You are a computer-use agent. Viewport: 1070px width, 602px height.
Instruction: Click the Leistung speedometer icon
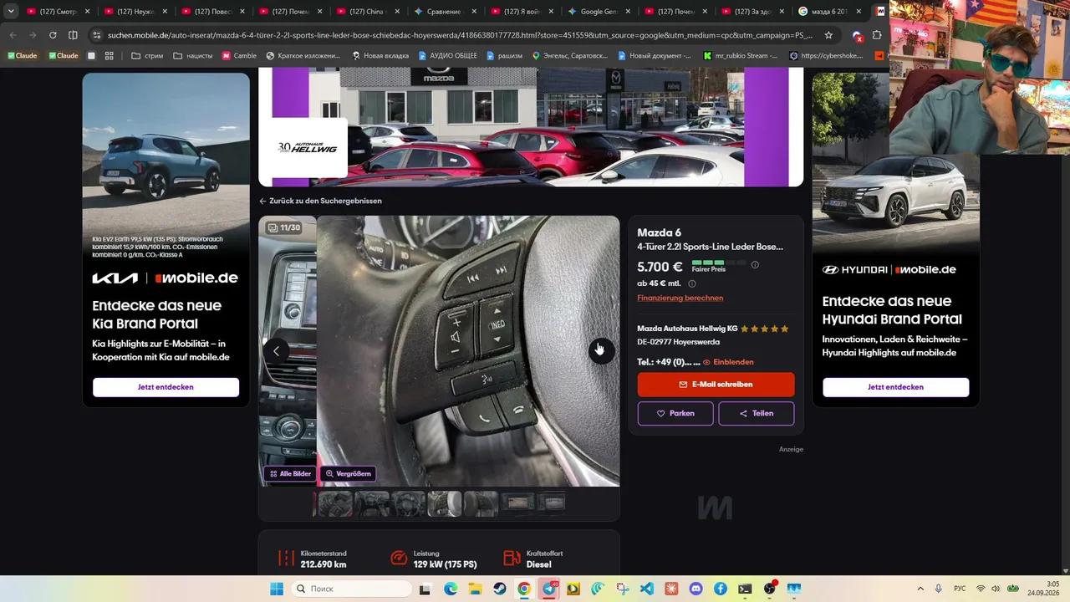[x=399, y=559]
